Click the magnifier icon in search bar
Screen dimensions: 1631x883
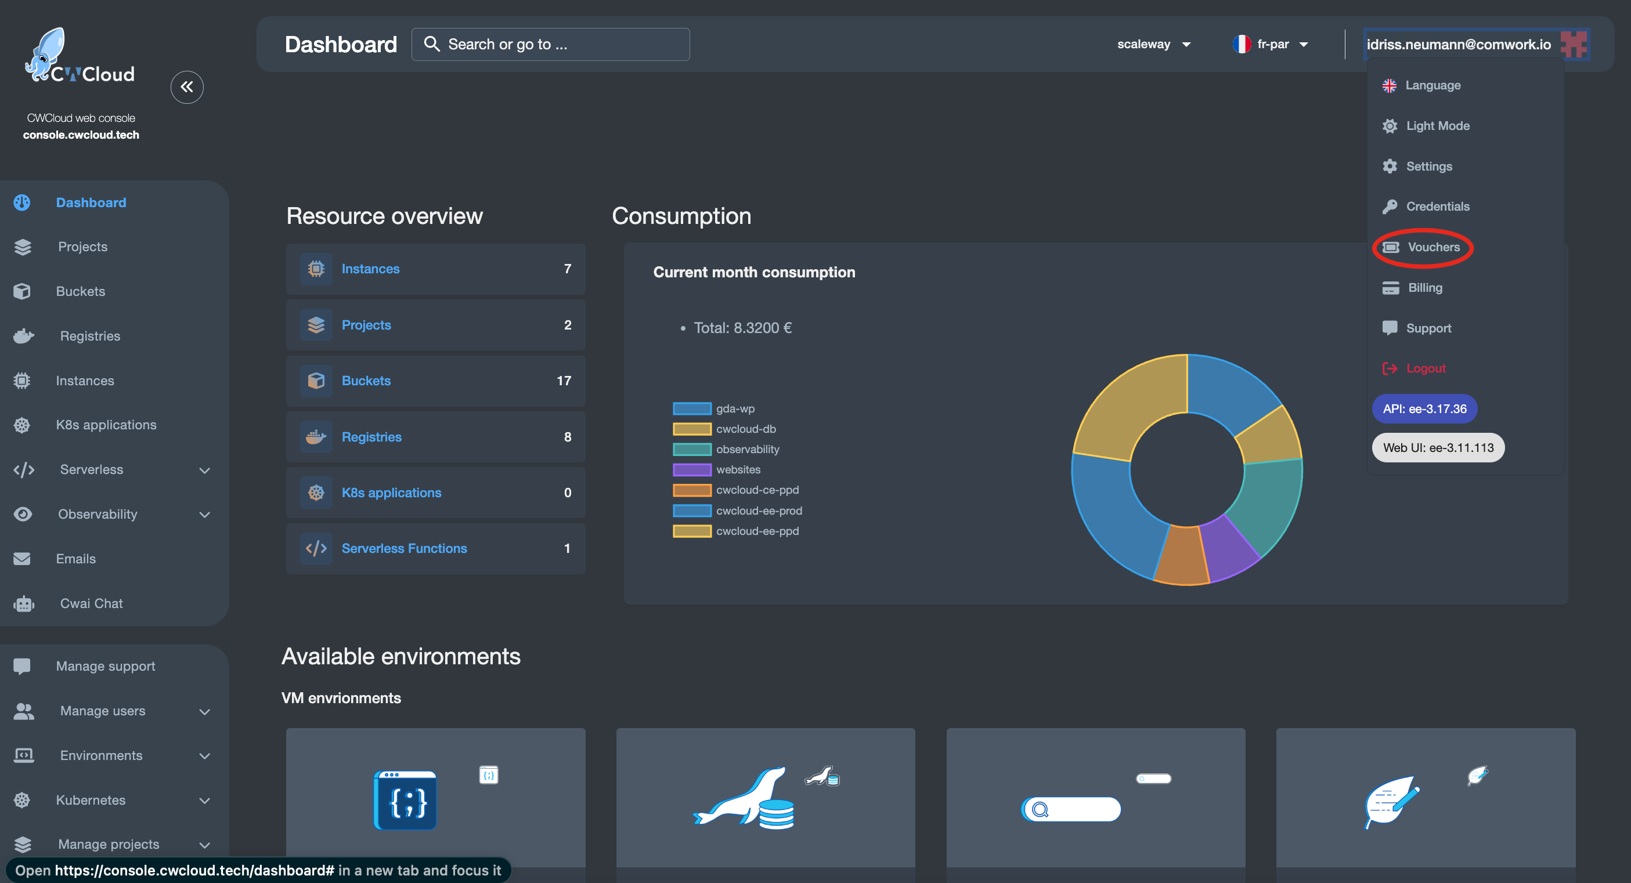pos(432,44)
